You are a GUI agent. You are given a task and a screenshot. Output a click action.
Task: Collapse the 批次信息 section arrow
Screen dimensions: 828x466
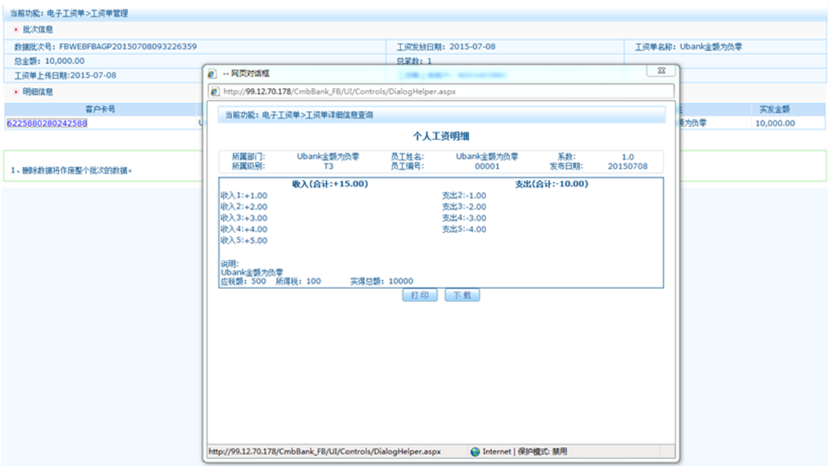(x=16, y=30)
